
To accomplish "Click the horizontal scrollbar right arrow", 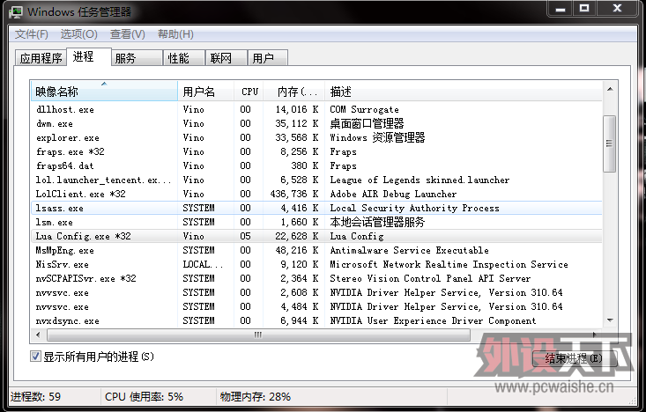I will coord(595,335).
